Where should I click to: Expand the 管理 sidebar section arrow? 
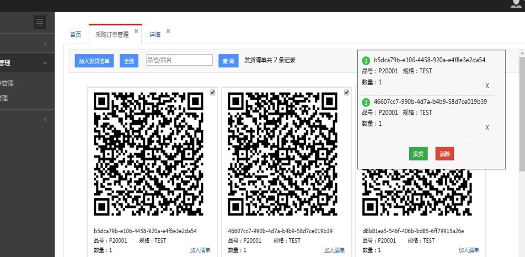[45, 62]
